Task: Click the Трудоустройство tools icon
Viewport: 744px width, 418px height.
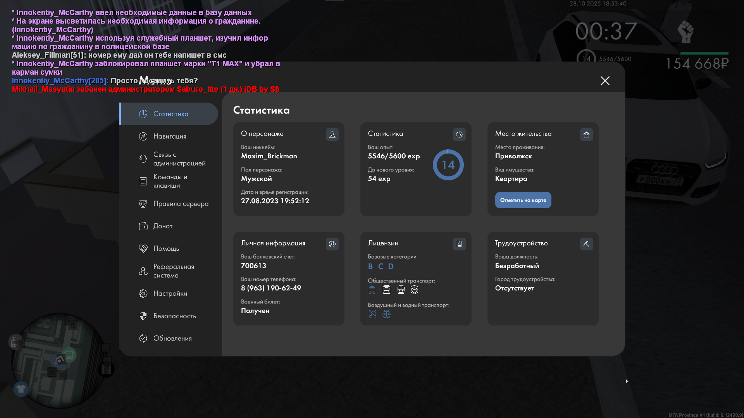Action: pyautogui.click(x=586, y=244)
